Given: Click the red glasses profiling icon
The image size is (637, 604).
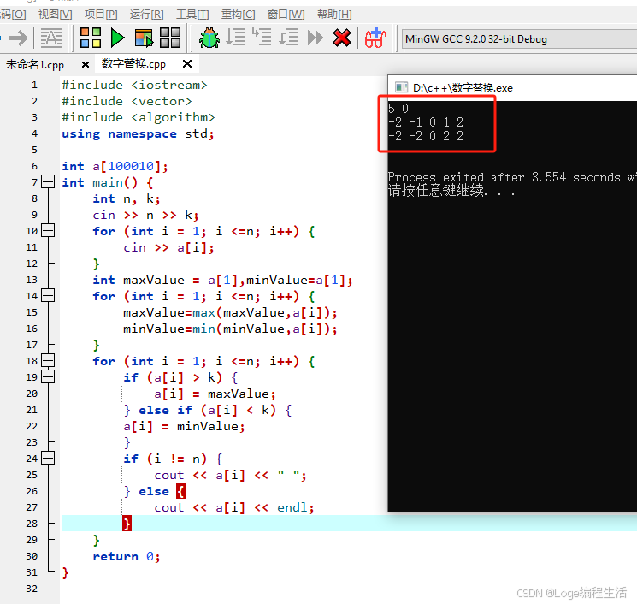Looking at the screenshot, I should click(x=375, y=38).
